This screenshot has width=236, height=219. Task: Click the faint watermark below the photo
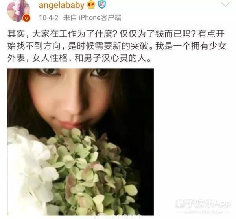tap(119, 217)
